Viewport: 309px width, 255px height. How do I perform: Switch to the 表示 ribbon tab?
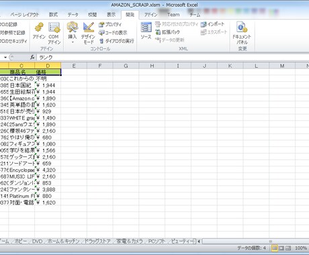[111, 15]
